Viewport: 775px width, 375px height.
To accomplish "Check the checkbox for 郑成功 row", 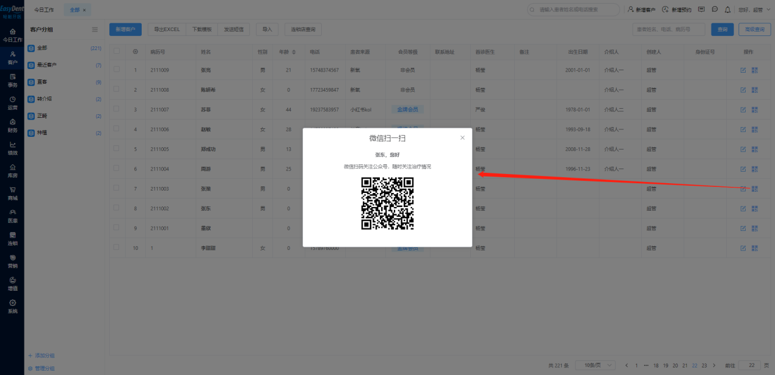I will (117, 149).
